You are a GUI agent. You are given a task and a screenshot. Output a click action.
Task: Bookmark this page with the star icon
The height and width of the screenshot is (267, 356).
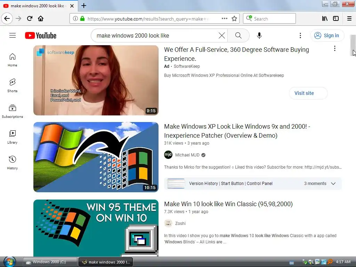[234, 19]
